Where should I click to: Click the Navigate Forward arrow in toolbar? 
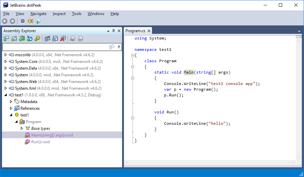coord(12,21)
